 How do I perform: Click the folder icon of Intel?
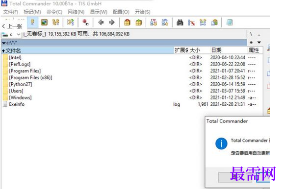(5, 57)
